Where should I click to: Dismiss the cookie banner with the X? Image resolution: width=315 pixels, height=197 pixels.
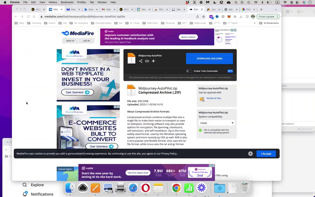coord(250,153)
